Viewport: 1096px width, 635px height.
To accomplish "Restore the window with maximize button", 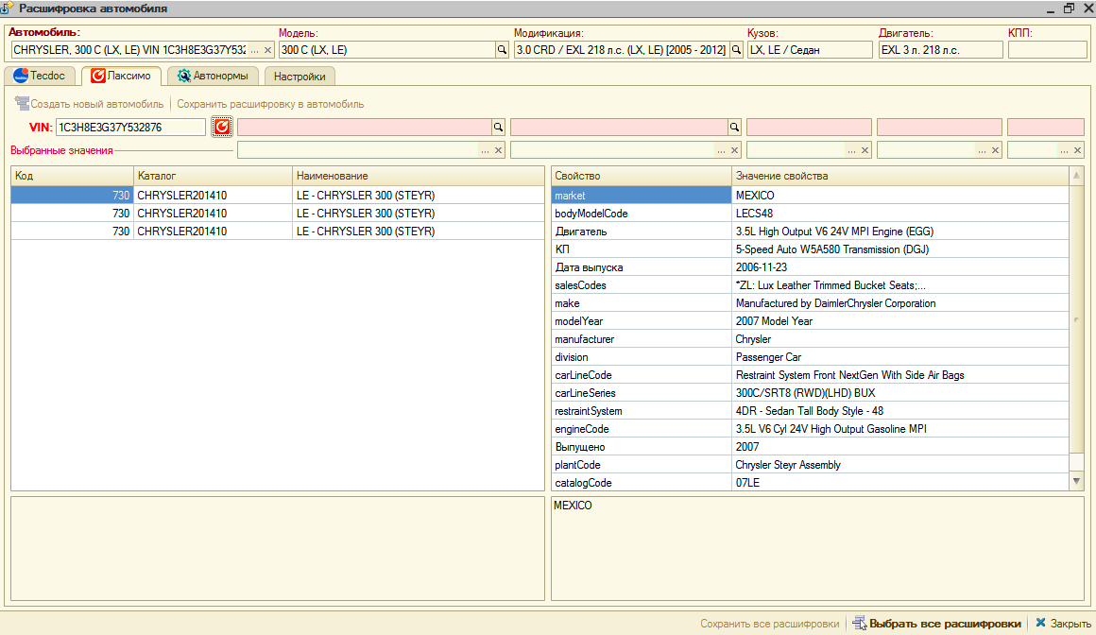I will 1069,9.
